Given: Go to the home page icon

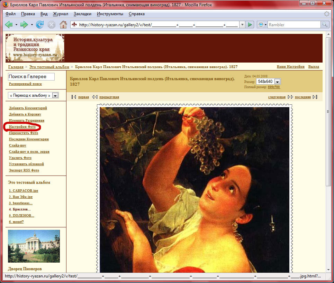Looking at the screenshot, I should 63,25.
